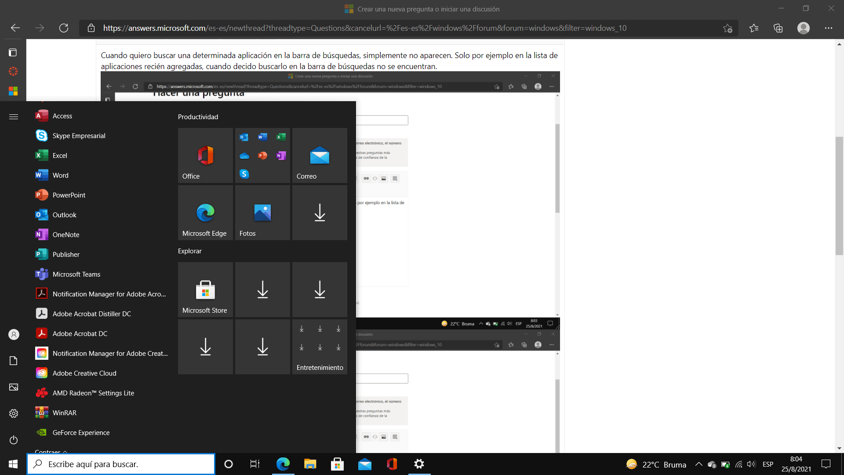This screenshot has width=844, height=475.
Task: Add this page to favorites
Action: (x=728, y=28)
